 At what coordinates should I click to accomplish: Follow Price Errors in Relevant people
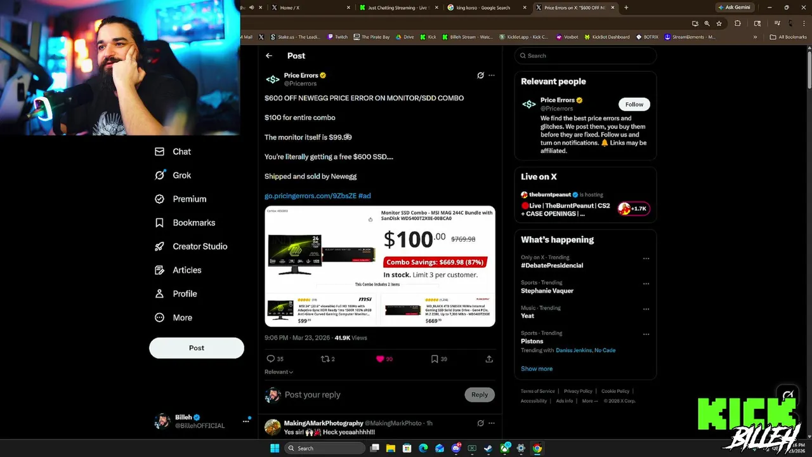pos(634,104)
